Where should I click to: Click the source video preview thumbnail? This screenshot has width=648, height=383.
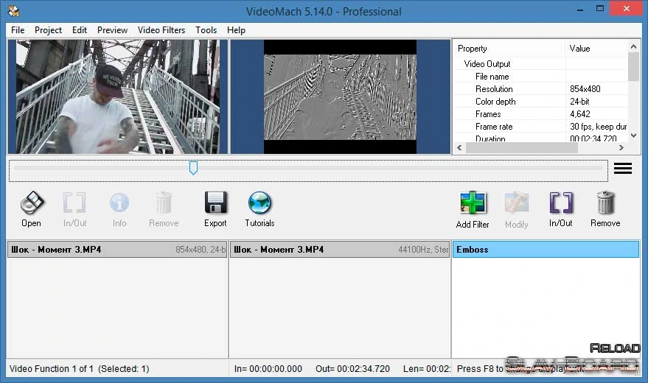tap(118, 96)
